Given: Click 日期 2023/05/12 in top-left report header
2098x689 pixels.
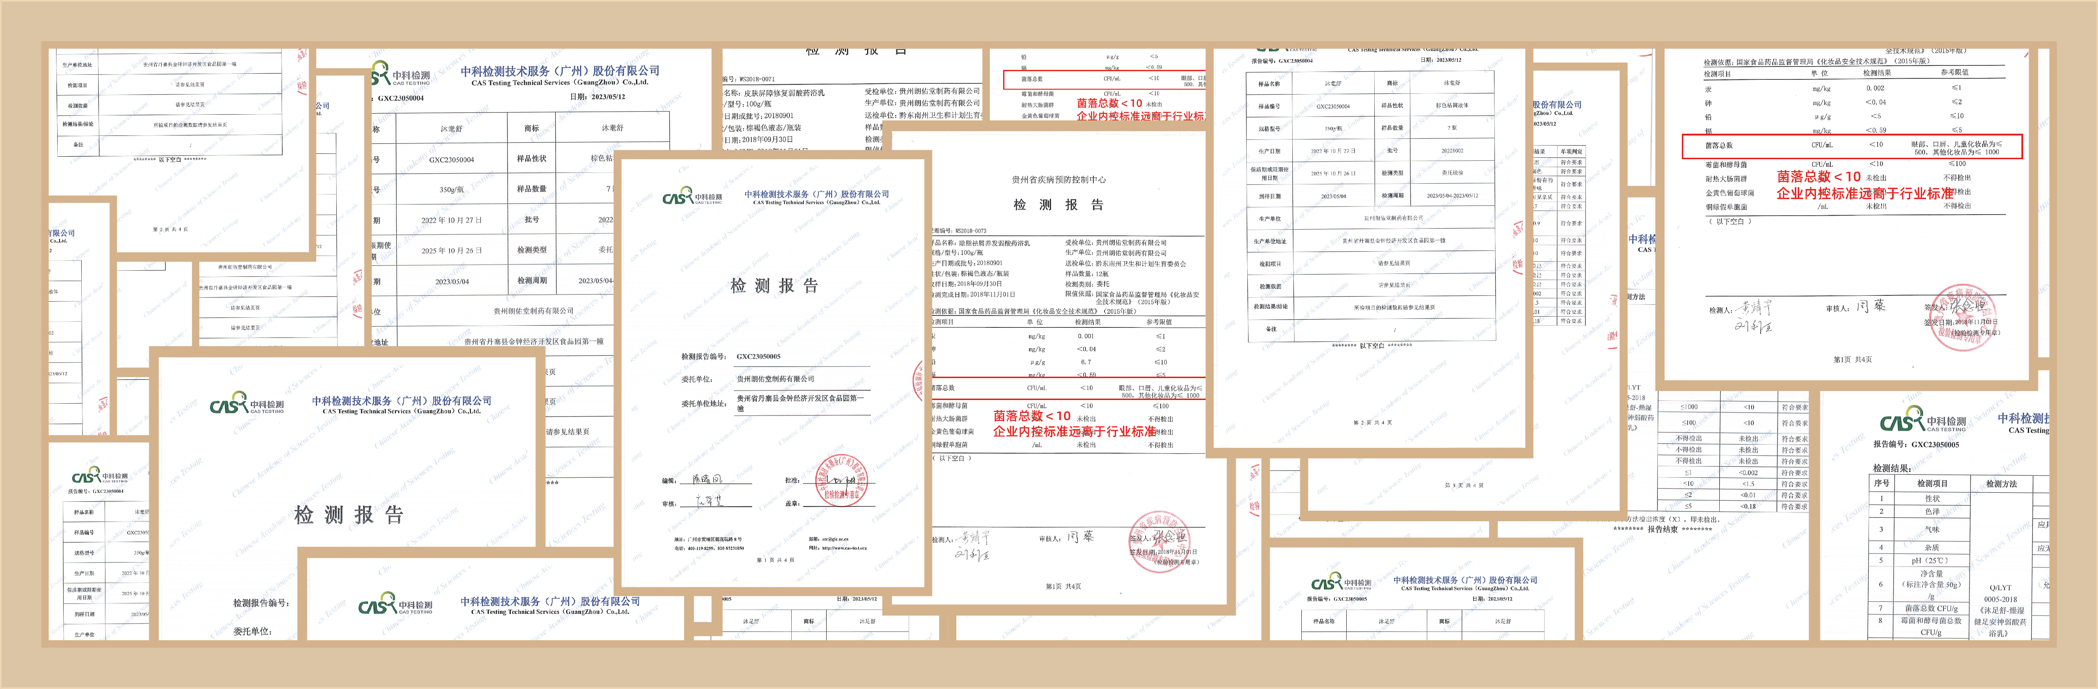Looking at the screenshot, I should click(597, 97).
